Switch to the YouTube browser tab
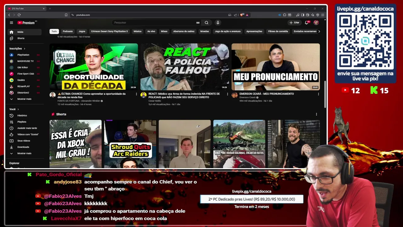Screen dimensions: 403x227 [26, 9]
